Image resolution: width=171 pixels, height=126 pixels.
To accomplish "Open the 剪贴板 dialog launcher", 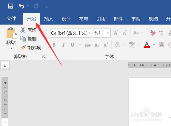I will tap(44, 57).
